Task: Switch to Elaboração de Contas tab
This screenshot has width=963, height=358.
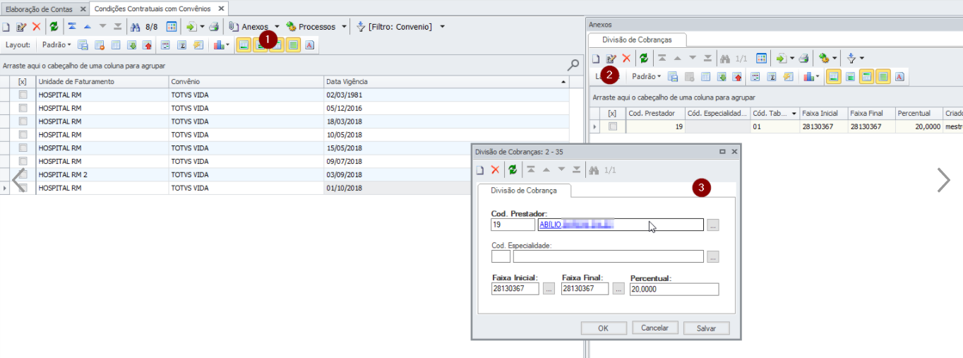Action: pos(44,8)
